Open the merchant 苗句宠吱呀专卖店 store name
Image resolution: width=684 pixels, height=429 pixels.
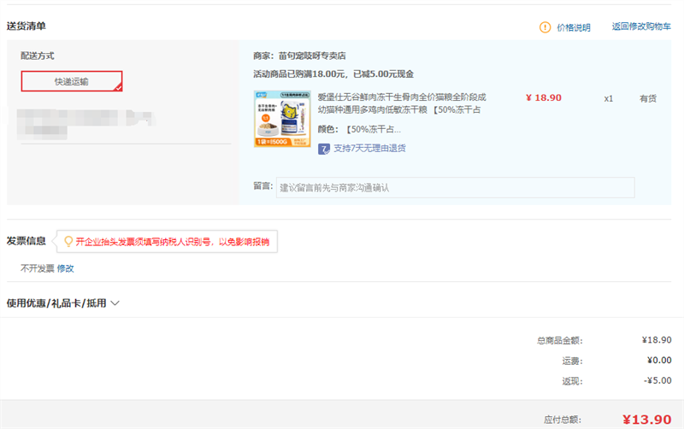312,56
